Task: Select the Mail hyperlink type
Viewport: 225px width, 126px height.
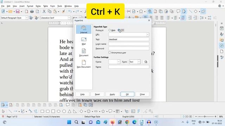Action: coord(84,41)
